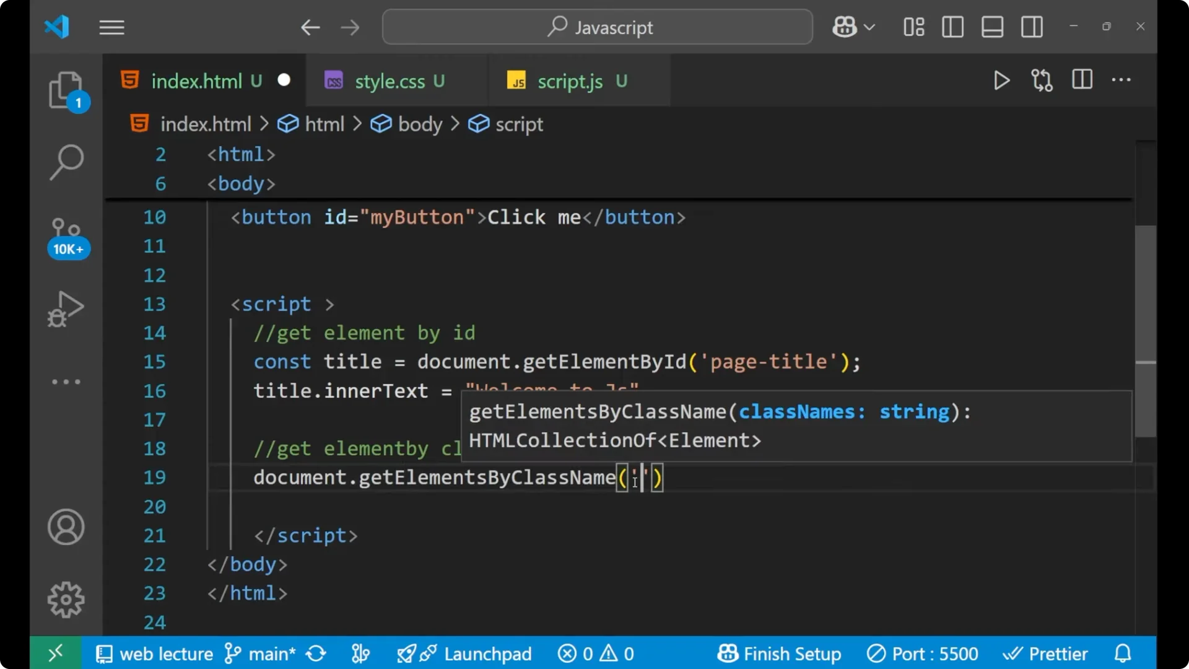This screenshot has width=1189, height=669.
Task: Open the Copilot icon in the title bar
Action: click(x=844, y=27)
